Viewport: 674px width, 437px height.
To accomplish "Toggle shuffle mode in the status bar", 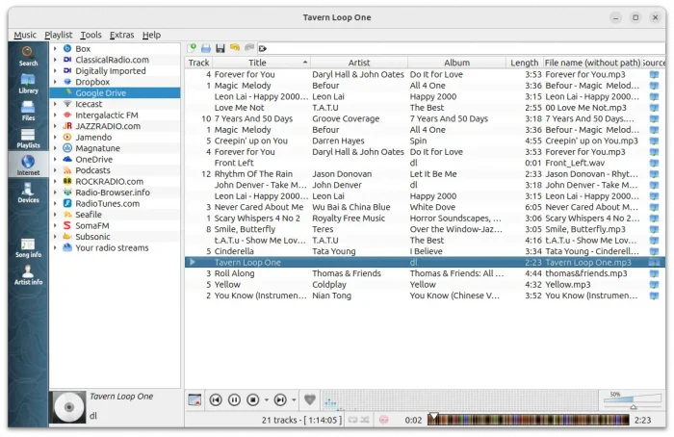I will [x=365, y=420].
